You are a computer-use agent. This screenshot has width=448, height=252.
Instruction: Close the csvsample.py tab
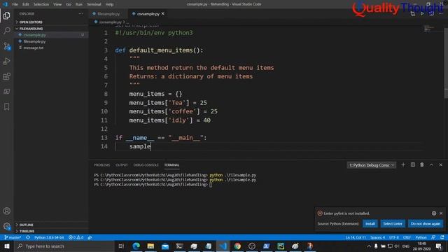click(163, 13)
